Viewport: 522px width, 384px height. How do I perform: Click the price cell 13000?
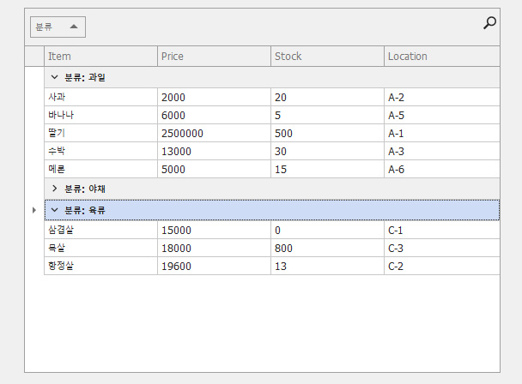[214, 151]
